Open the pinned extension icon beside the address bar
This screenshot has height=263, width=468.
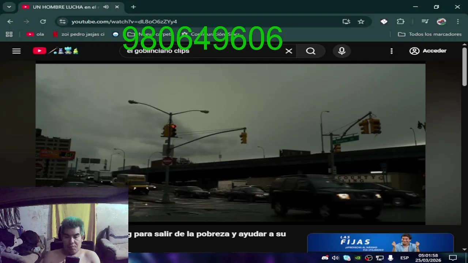point(384,22)
